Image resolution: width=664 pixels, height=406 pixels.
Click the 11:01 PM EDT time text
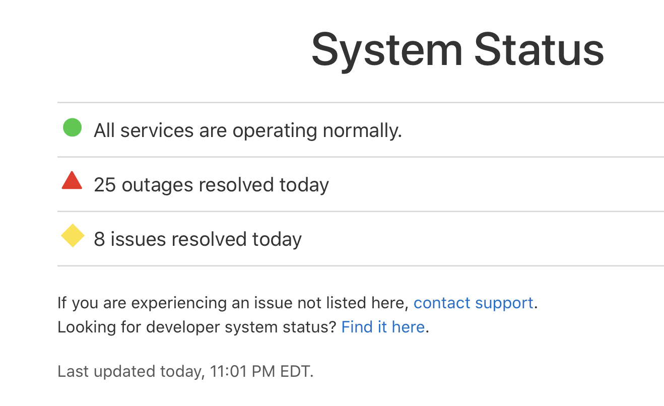(261, 372)
